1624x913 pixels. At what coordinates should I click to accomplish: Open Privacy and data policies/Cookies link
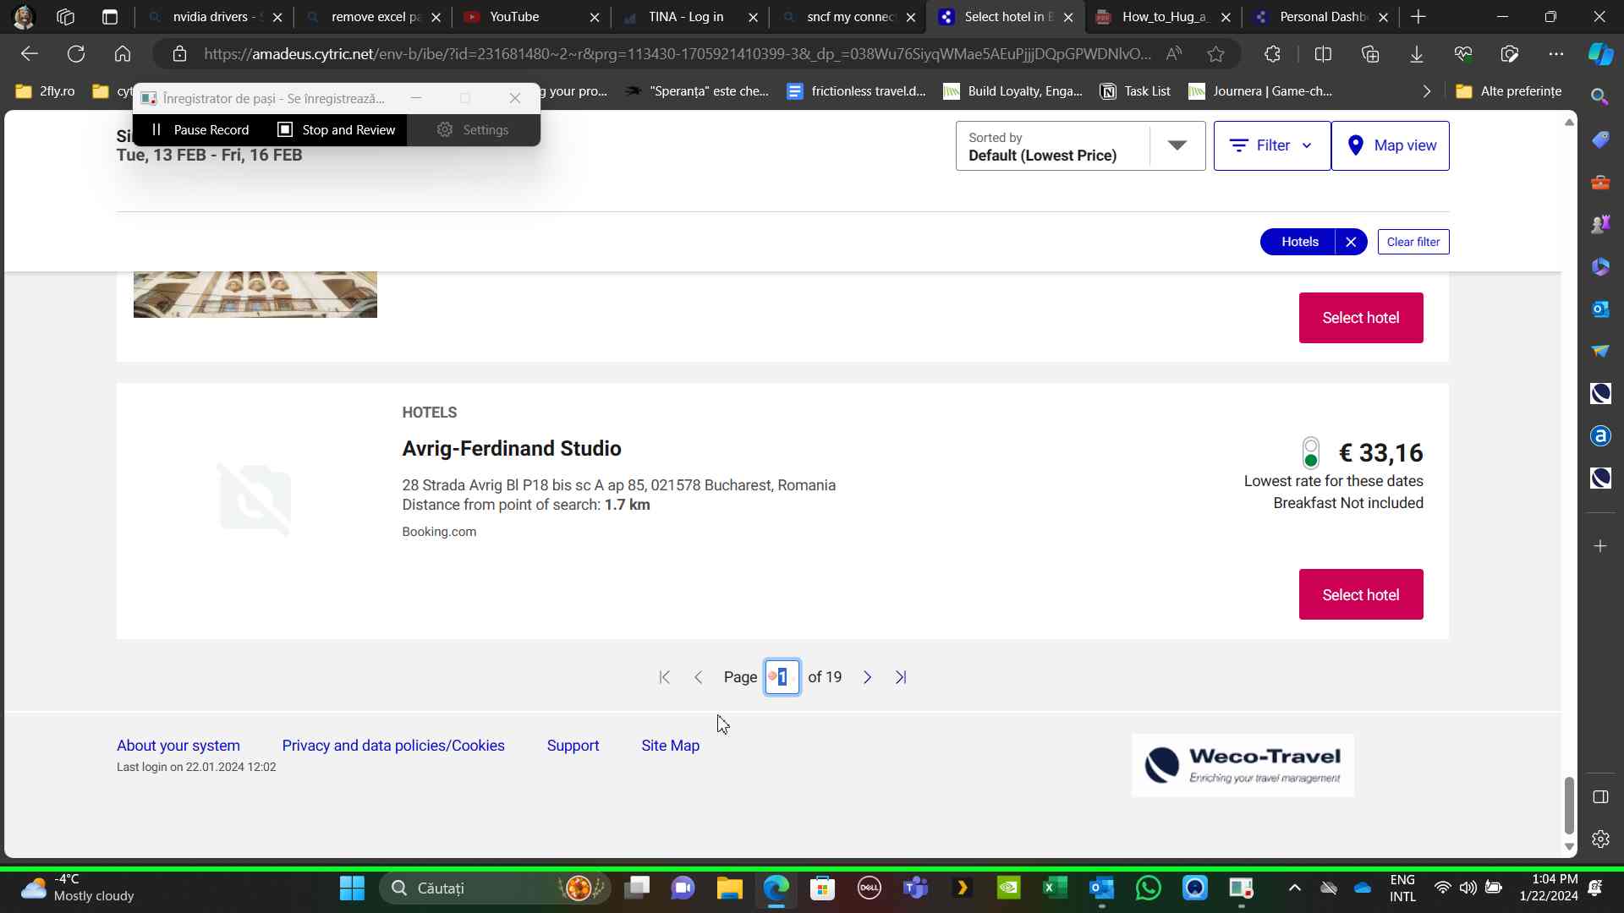393,746
